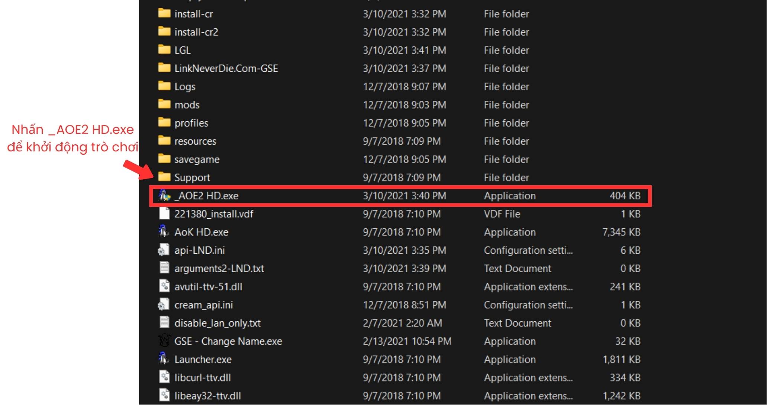
Task: Select the 7,345 KB size value
Action: click(621, 232)
